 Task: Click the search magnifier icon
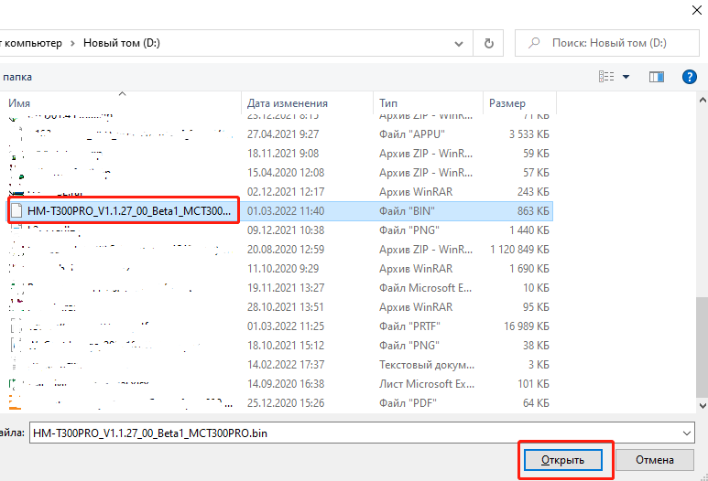click(534, 43)
